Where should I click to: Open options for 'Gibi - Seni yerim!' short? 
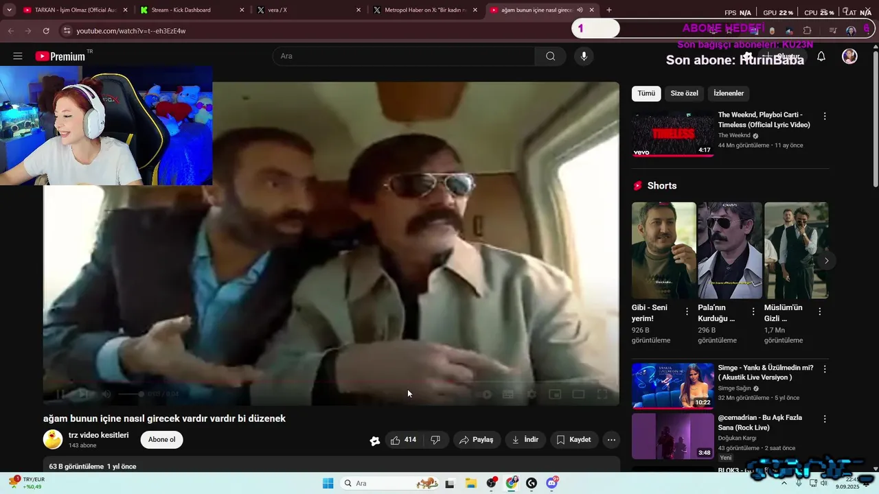(687, 311)
